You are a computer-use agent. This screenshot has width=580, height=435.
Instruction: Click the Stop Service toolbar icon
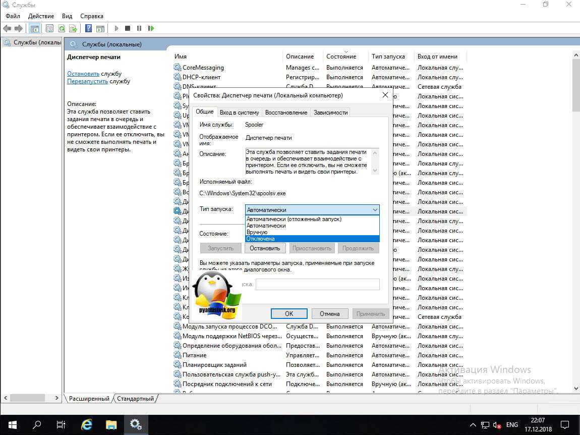point(128,29)
